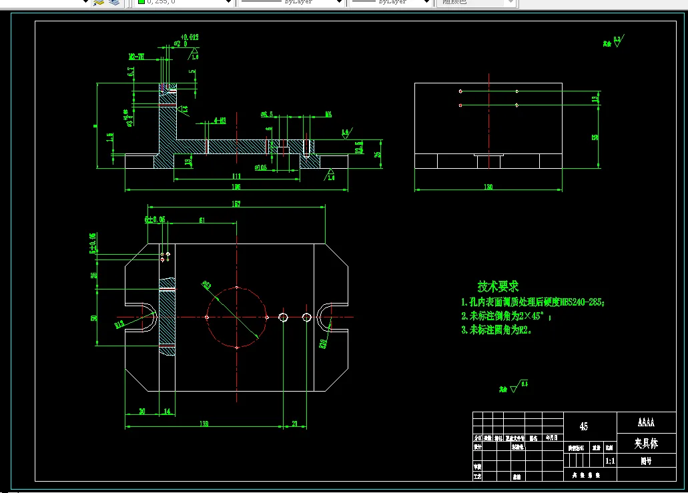Image resolution: width=688 pixels, height=493 pixels.
Task: Select the 111 dimension in the section view
Action: click(x=236, y=176)
